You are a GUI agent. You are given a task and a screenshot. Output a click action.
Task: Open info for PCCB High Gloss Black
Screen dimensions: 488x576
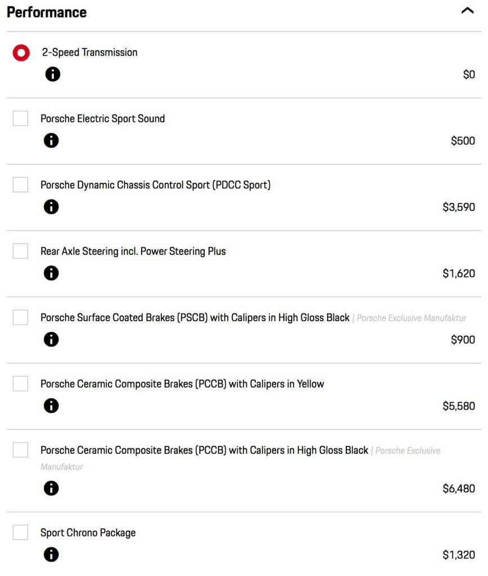tap(51, 488)
